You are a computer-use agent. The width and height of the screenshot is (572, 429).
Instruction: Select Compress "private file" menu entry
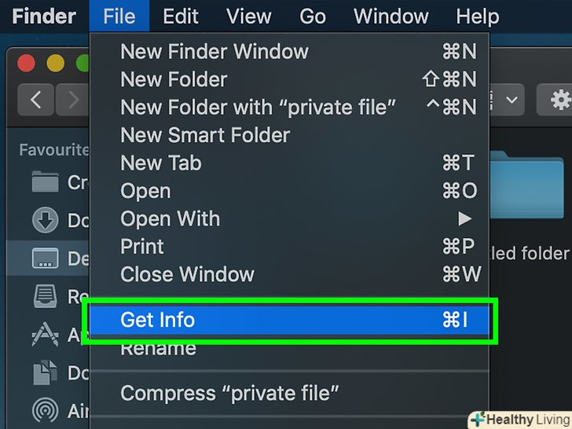click(229, 391)
